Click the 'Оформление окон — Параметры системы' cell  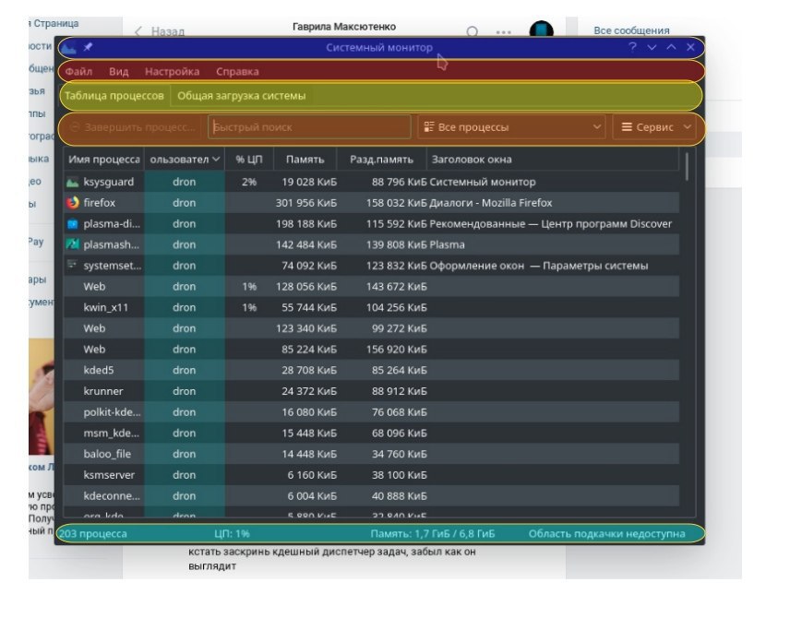pyautogui.click(x=539, y=266)
